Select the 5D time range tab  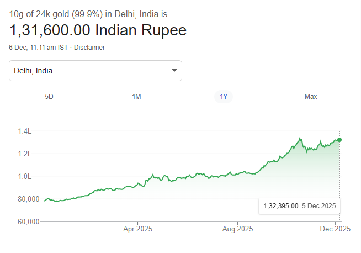click(x=49, y=97)
